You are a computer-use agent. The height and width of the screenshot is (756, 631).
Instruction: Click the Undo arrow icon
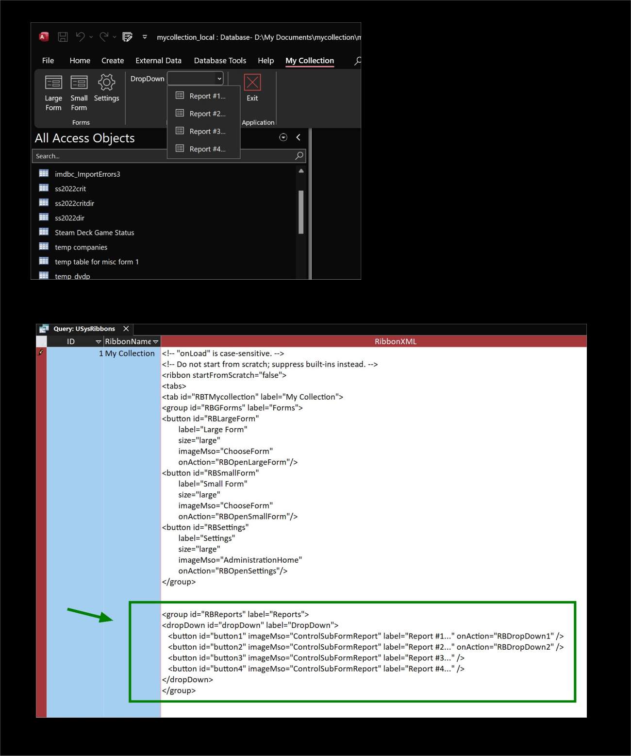pyautogui.click(x=80, y=37)
